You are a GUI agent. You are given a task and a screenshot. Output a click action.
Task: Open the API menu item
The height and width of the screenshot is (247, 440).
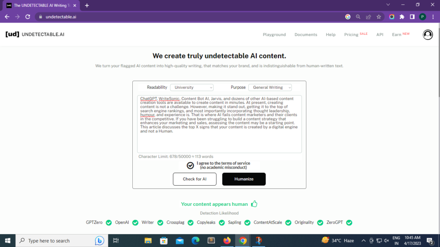pos(380,34)
